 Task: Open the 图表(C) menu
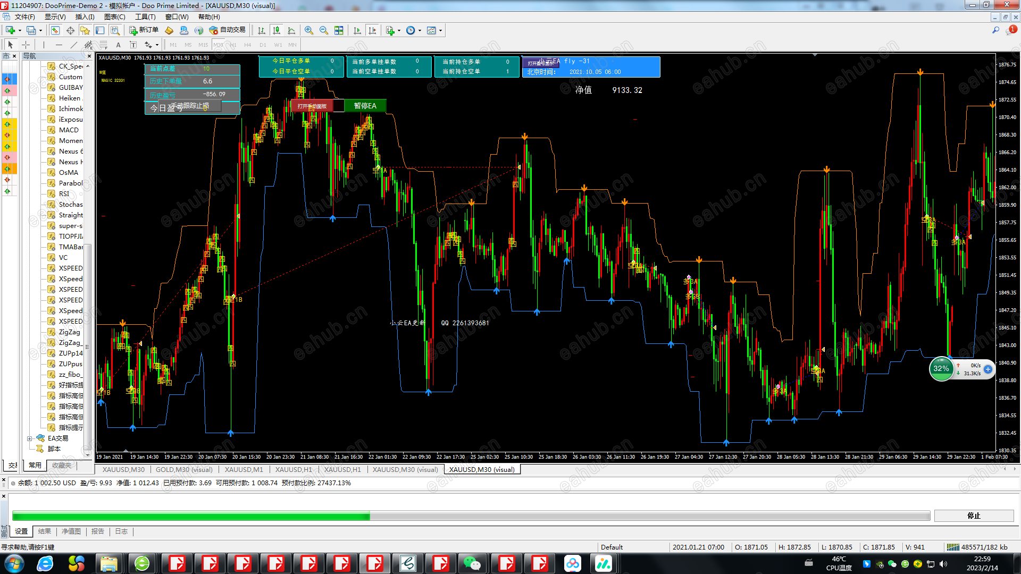(114, 17)
